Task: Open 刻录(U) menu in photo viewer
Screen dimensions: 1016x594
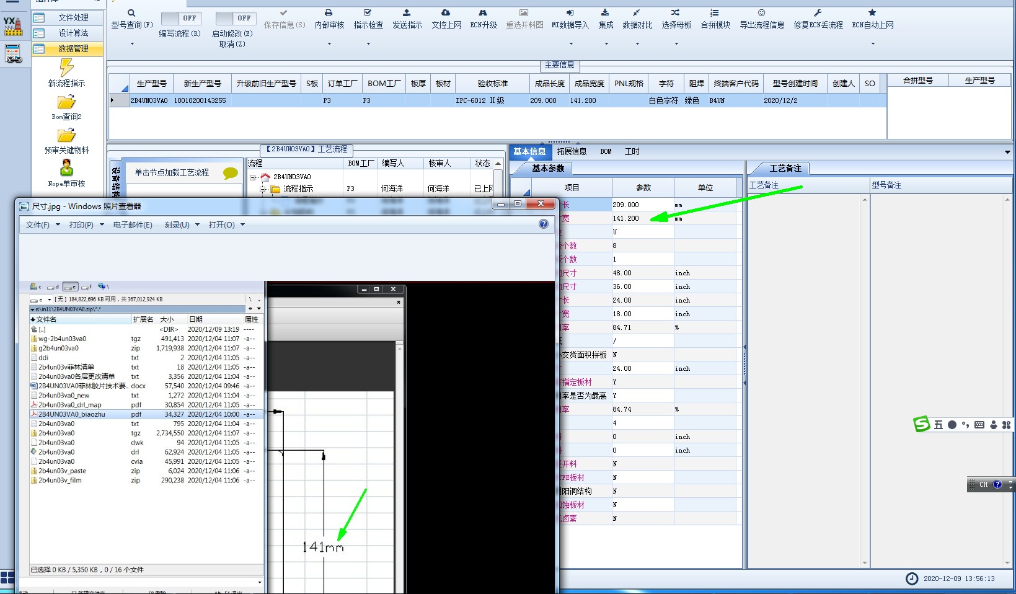Action: click(182, 225)
